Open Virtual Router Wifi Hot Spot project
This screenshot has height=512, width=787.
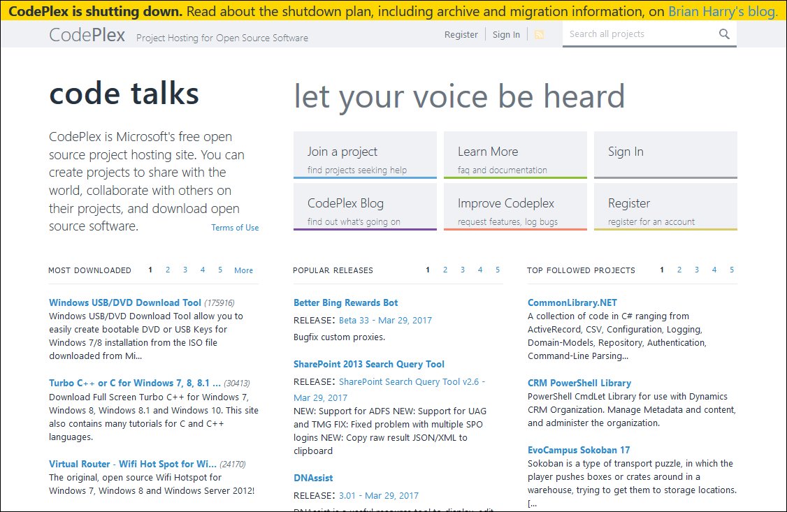(133, 464)
